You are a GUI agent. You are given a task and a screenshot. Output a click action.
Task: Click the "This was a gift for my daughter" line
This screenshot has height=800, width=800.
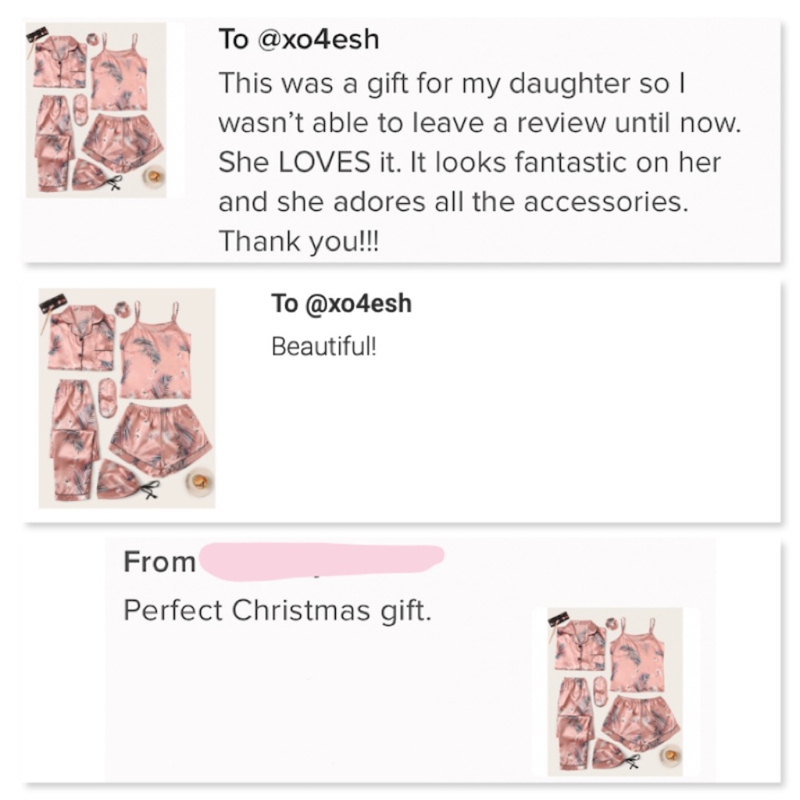(451, 83)
